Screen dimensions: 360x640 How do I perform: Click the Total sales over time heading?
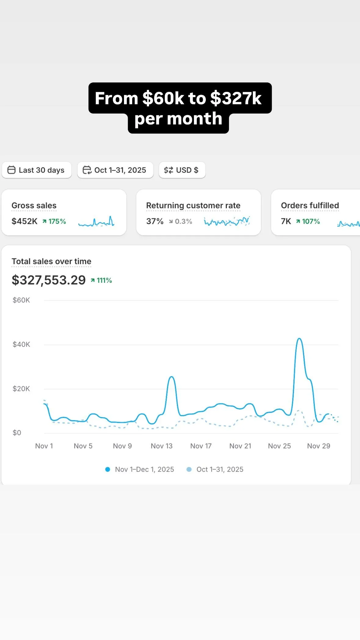click(51, 261)
